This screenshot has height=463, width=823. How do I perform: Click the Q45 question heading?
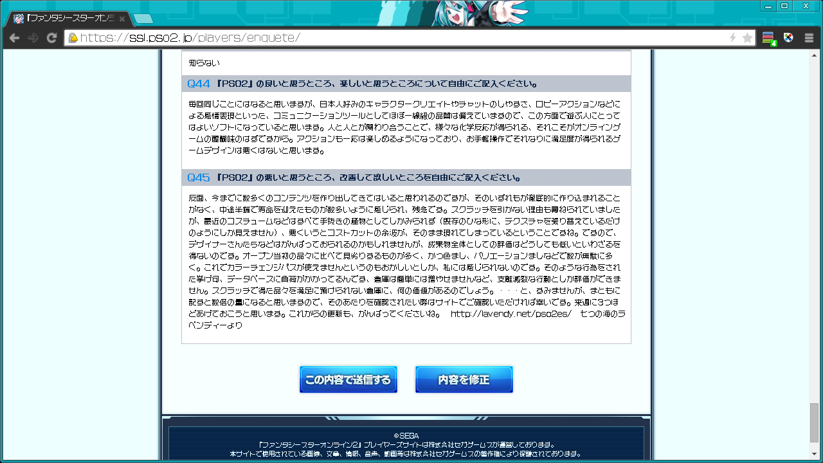click(406, 177)
